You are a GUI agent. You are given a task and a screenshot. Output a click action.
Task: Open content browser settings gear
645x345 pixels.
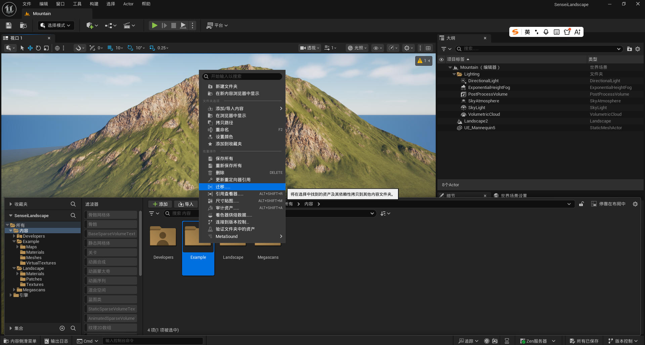(x=635, y=204)
